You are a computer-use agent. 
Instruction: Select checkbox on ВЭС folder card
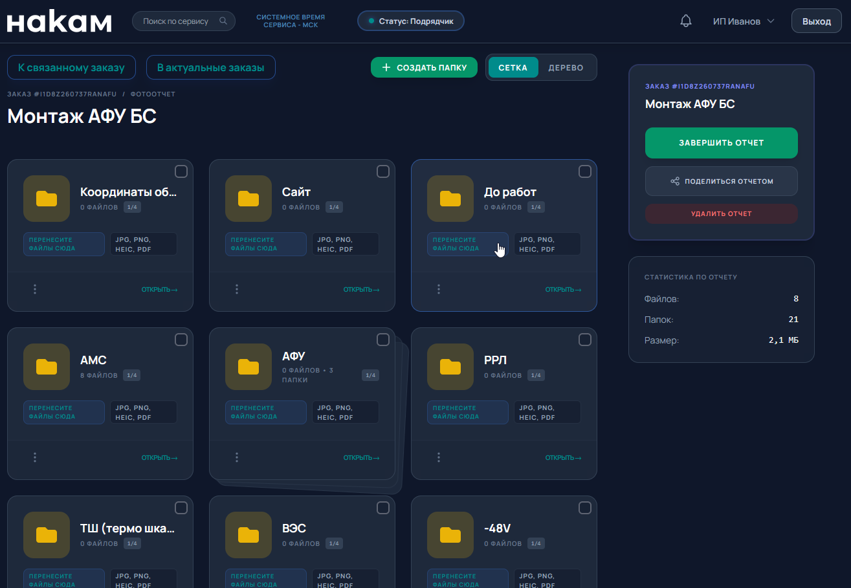click(383, 508)
